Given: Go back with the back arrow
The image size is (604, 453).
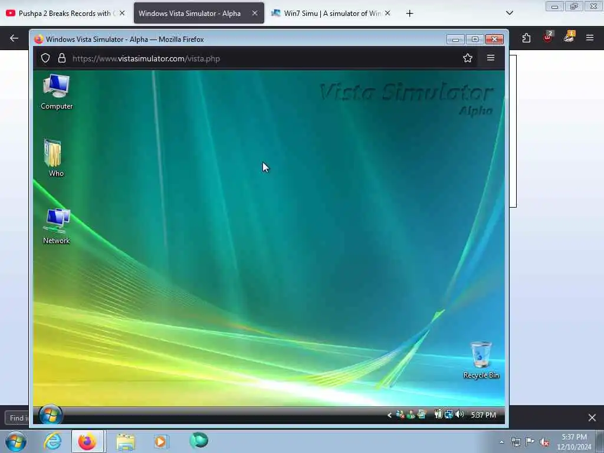Looking at the screenshot, I should (x=14, y=38).
